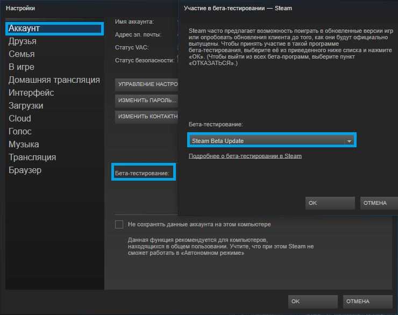Click the dropdown arrow of beta selector

349,141
